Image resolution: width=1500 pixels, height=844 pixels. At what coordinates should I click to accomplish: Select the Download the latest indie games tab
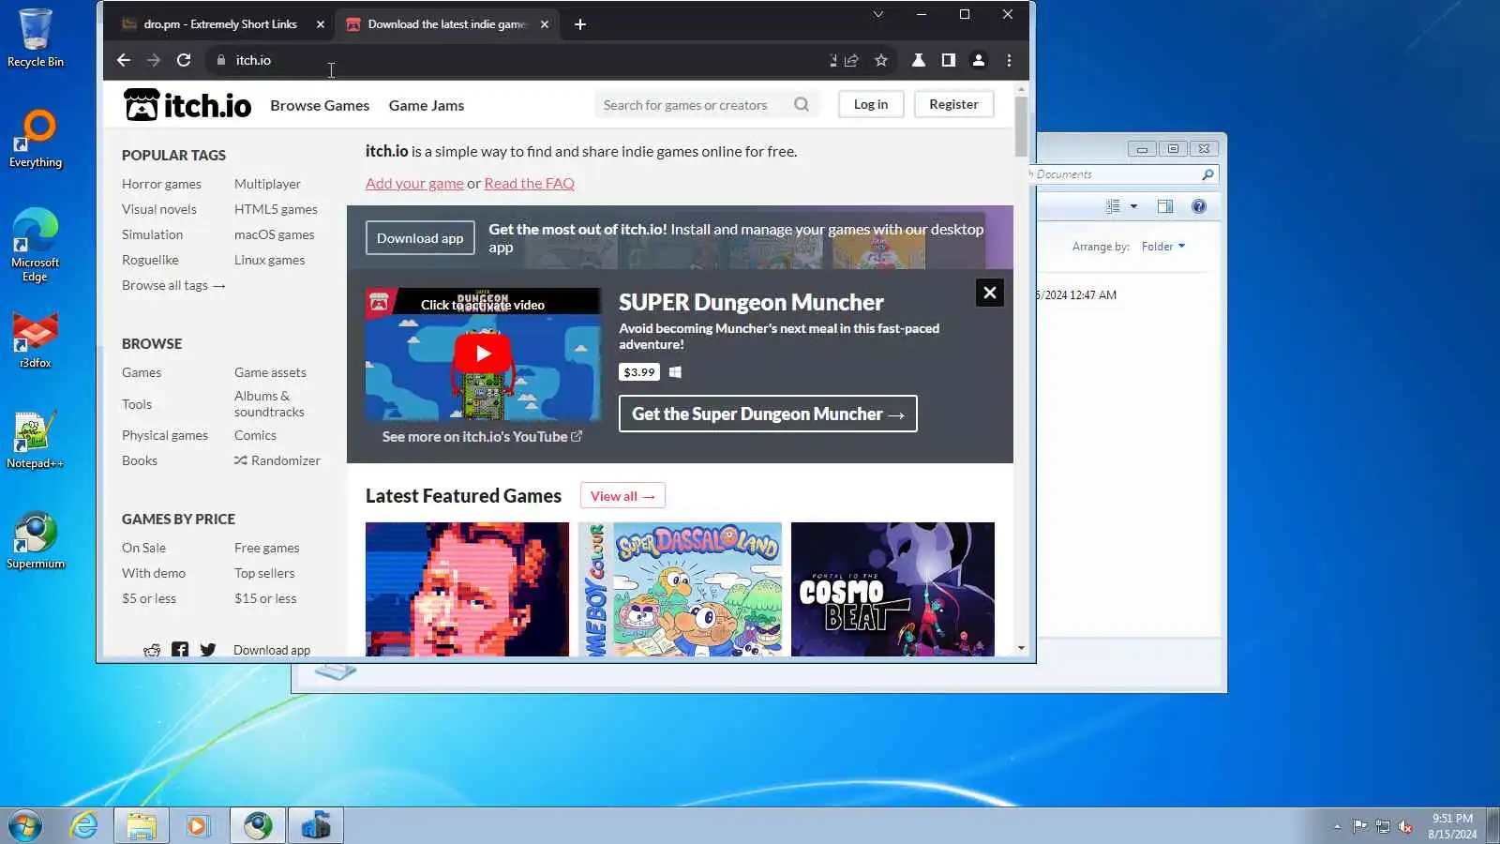point(446,24)
